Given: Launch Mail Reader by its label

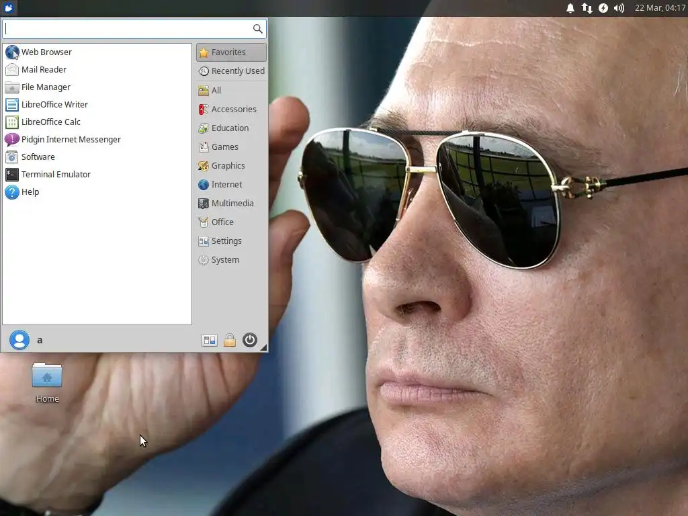Looking at the screenshot, I should click(x=44, y=70).
